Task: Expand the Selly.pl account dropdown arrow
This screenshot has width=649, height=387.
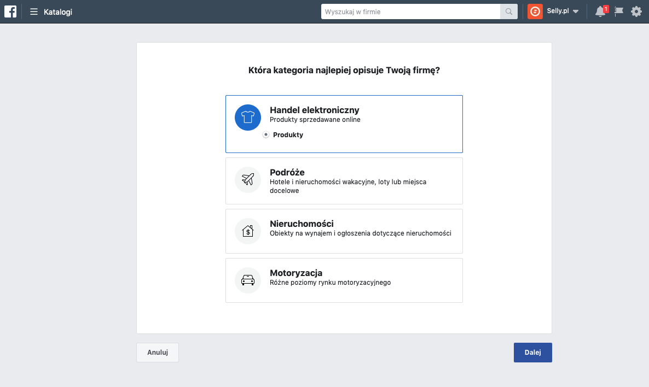Action: [x=576, y=12]
